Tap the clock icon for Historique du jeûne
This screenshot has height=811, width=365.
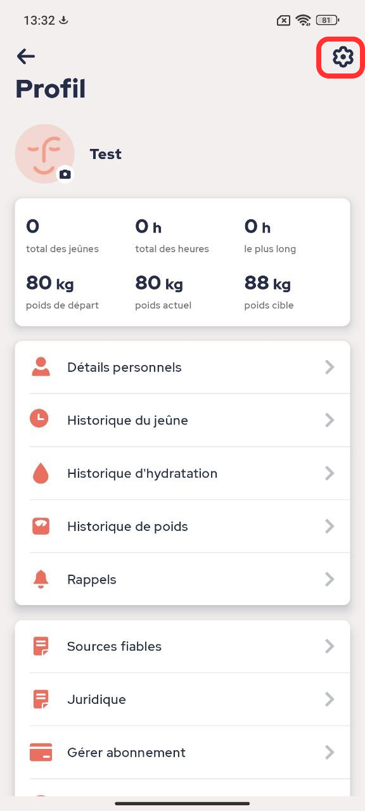pos(39,418)
